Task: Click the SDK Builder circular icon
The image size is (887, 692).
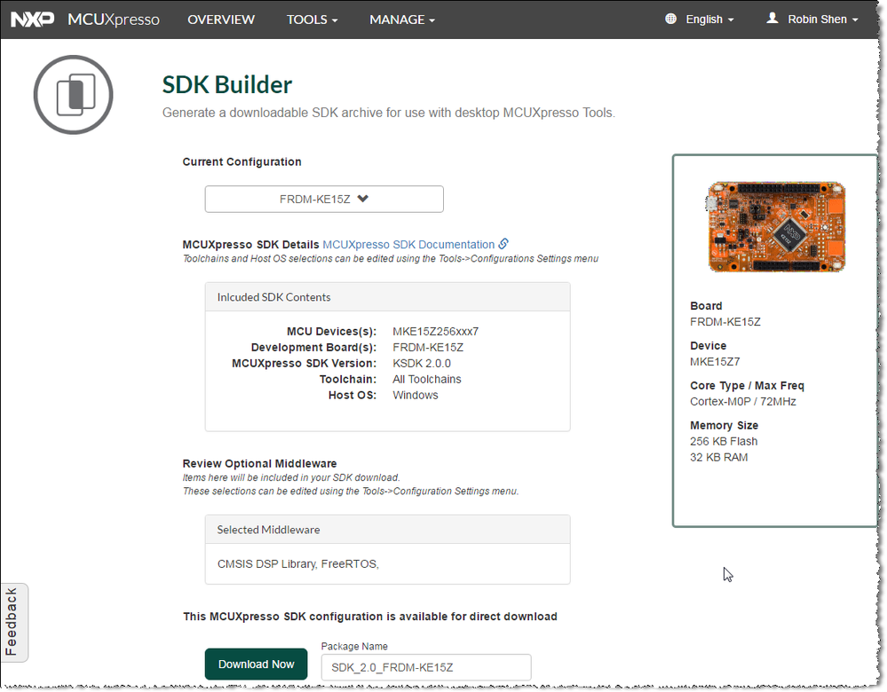Action: (x=73, y=94)
